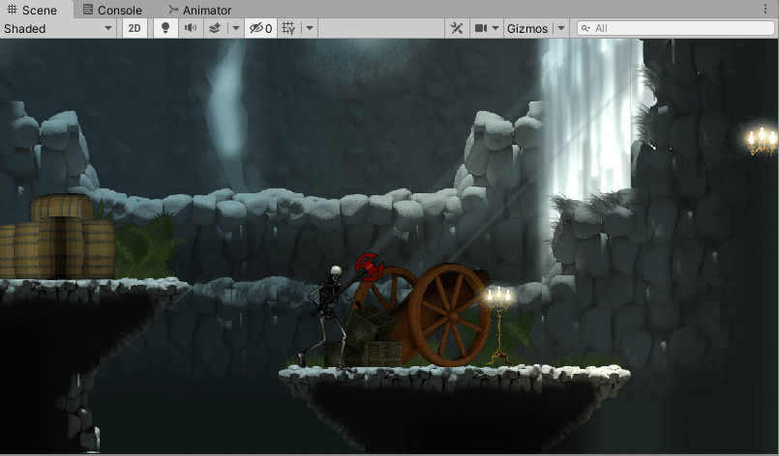Select the standing candelabra on platform

click(499, 326)
